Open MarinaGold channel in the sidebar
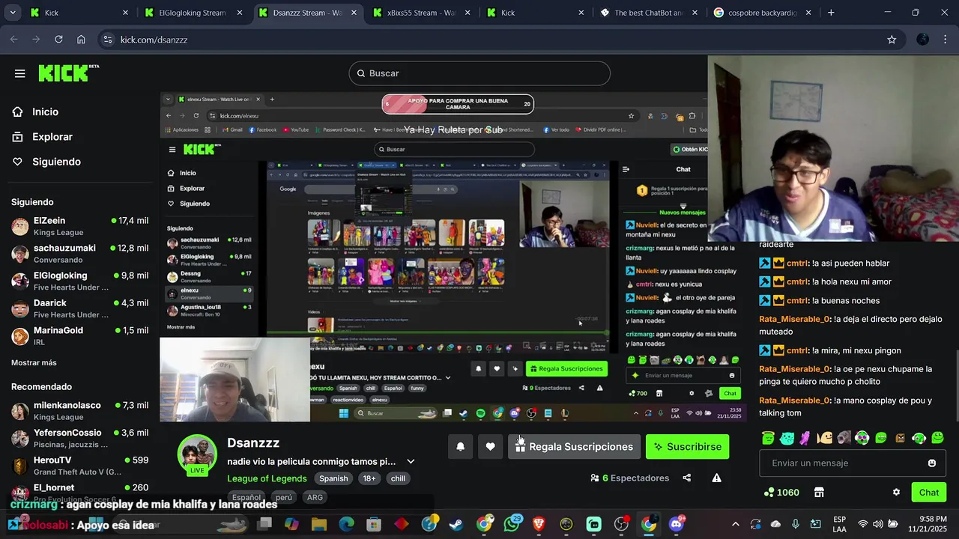 tap(79, 335)
